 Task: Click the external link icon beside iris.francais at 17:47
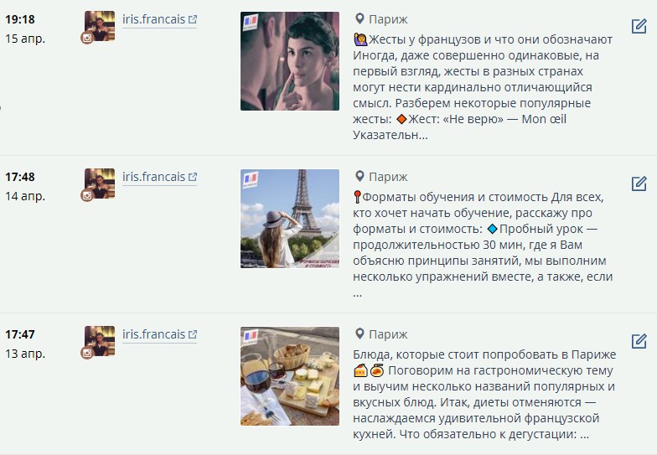click(x=193, y=335)
